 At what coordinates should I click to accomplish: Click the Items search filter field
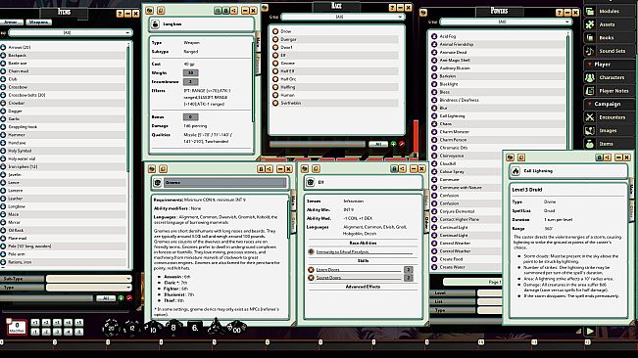(x=46, y=298)
